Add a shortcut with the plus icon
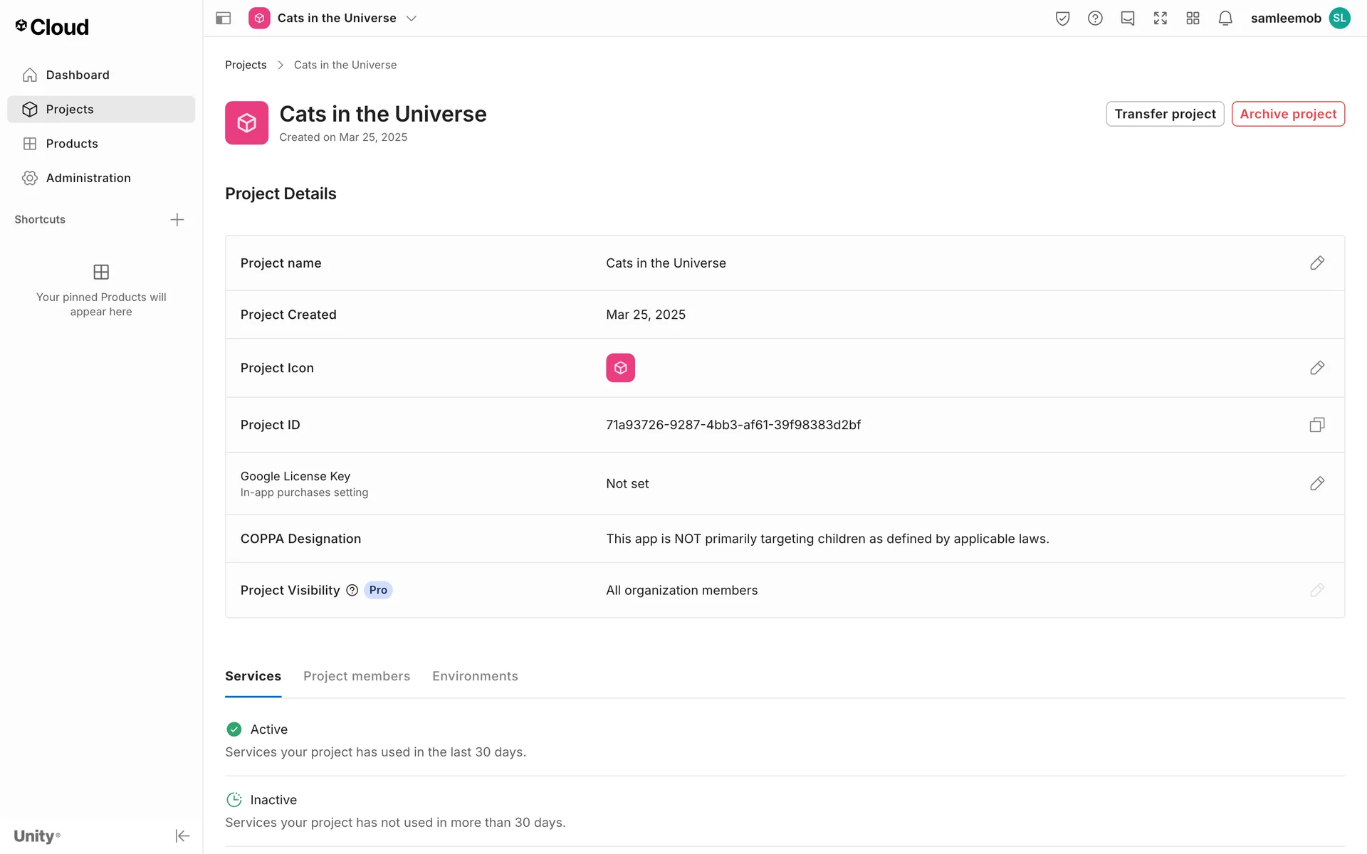The width and height of the screenshot is (1367, 854). pyautogui.click(x=177, y=220)
